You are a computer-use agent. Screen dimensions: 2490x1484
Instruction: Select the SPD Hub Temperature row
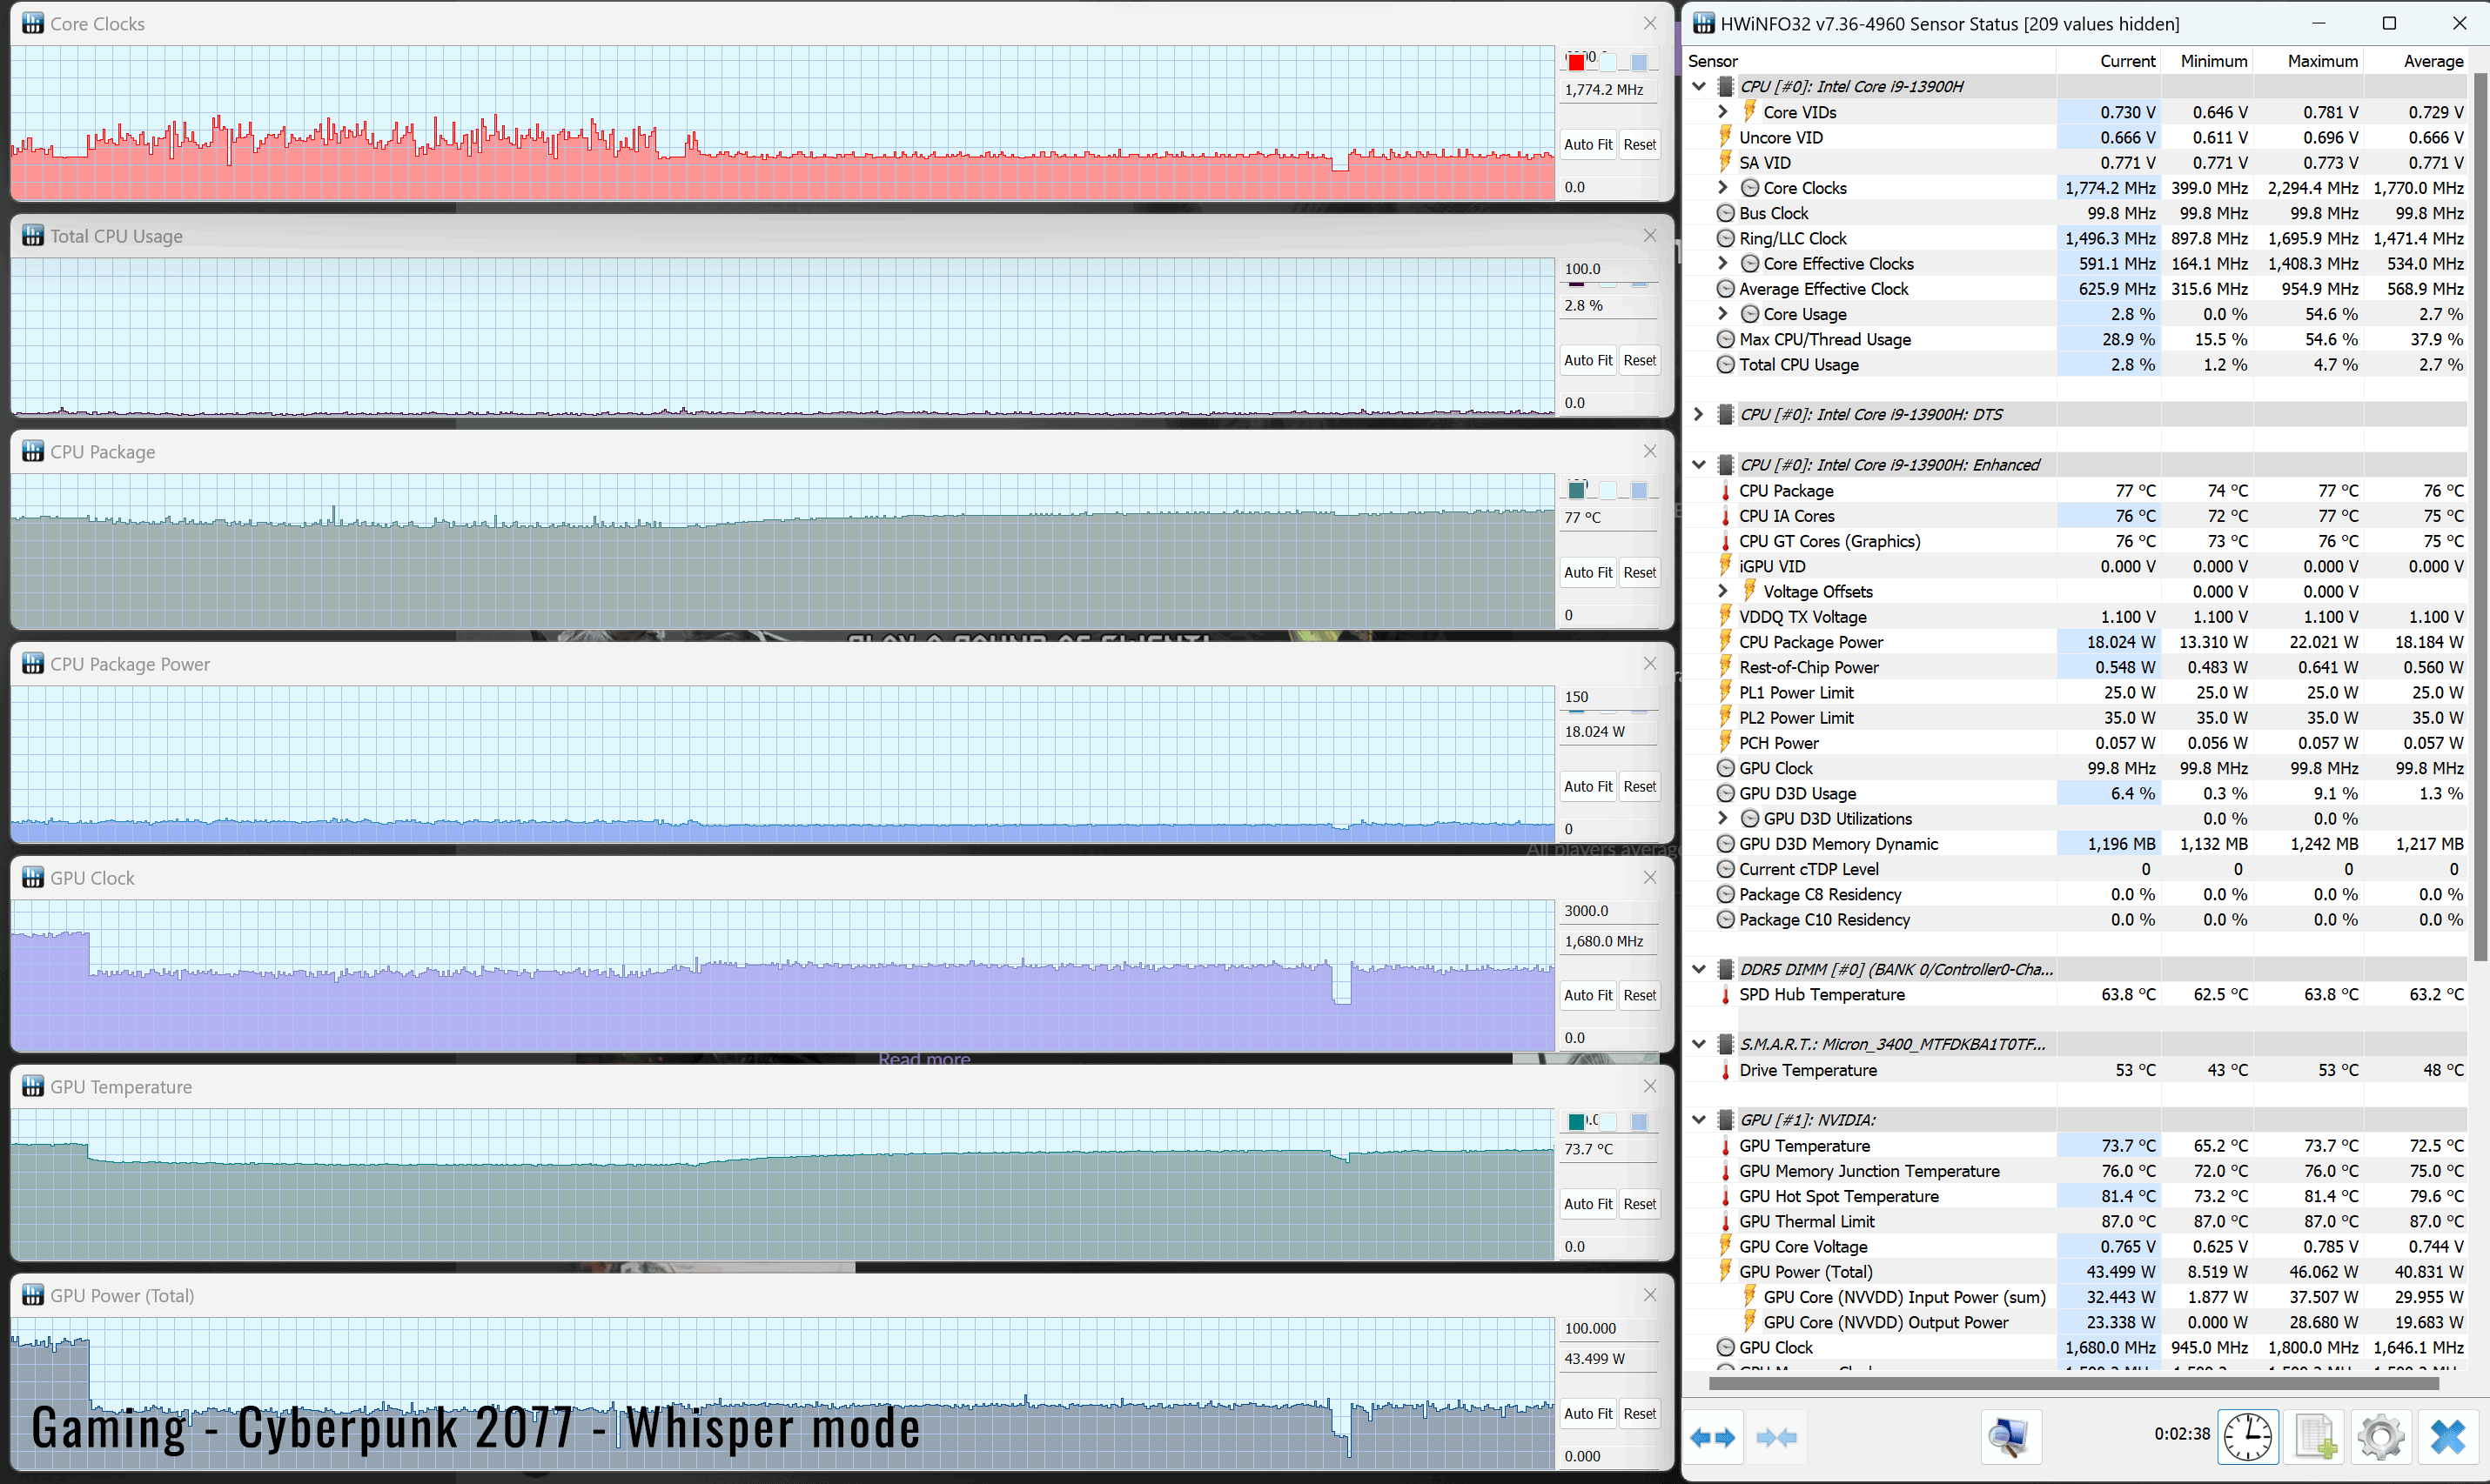click(x=2076, y=994)
